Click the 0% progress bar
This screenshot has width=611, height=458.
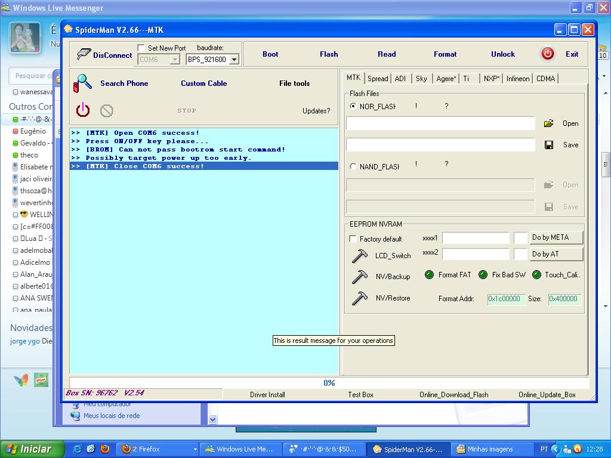pos(329,382)
